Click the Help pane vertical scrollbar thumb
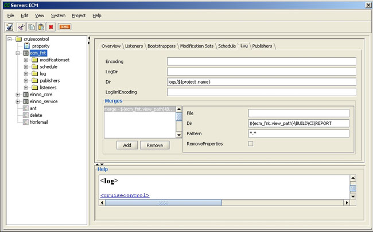Viewport: 373px width, 232px height. pos(353,188)
